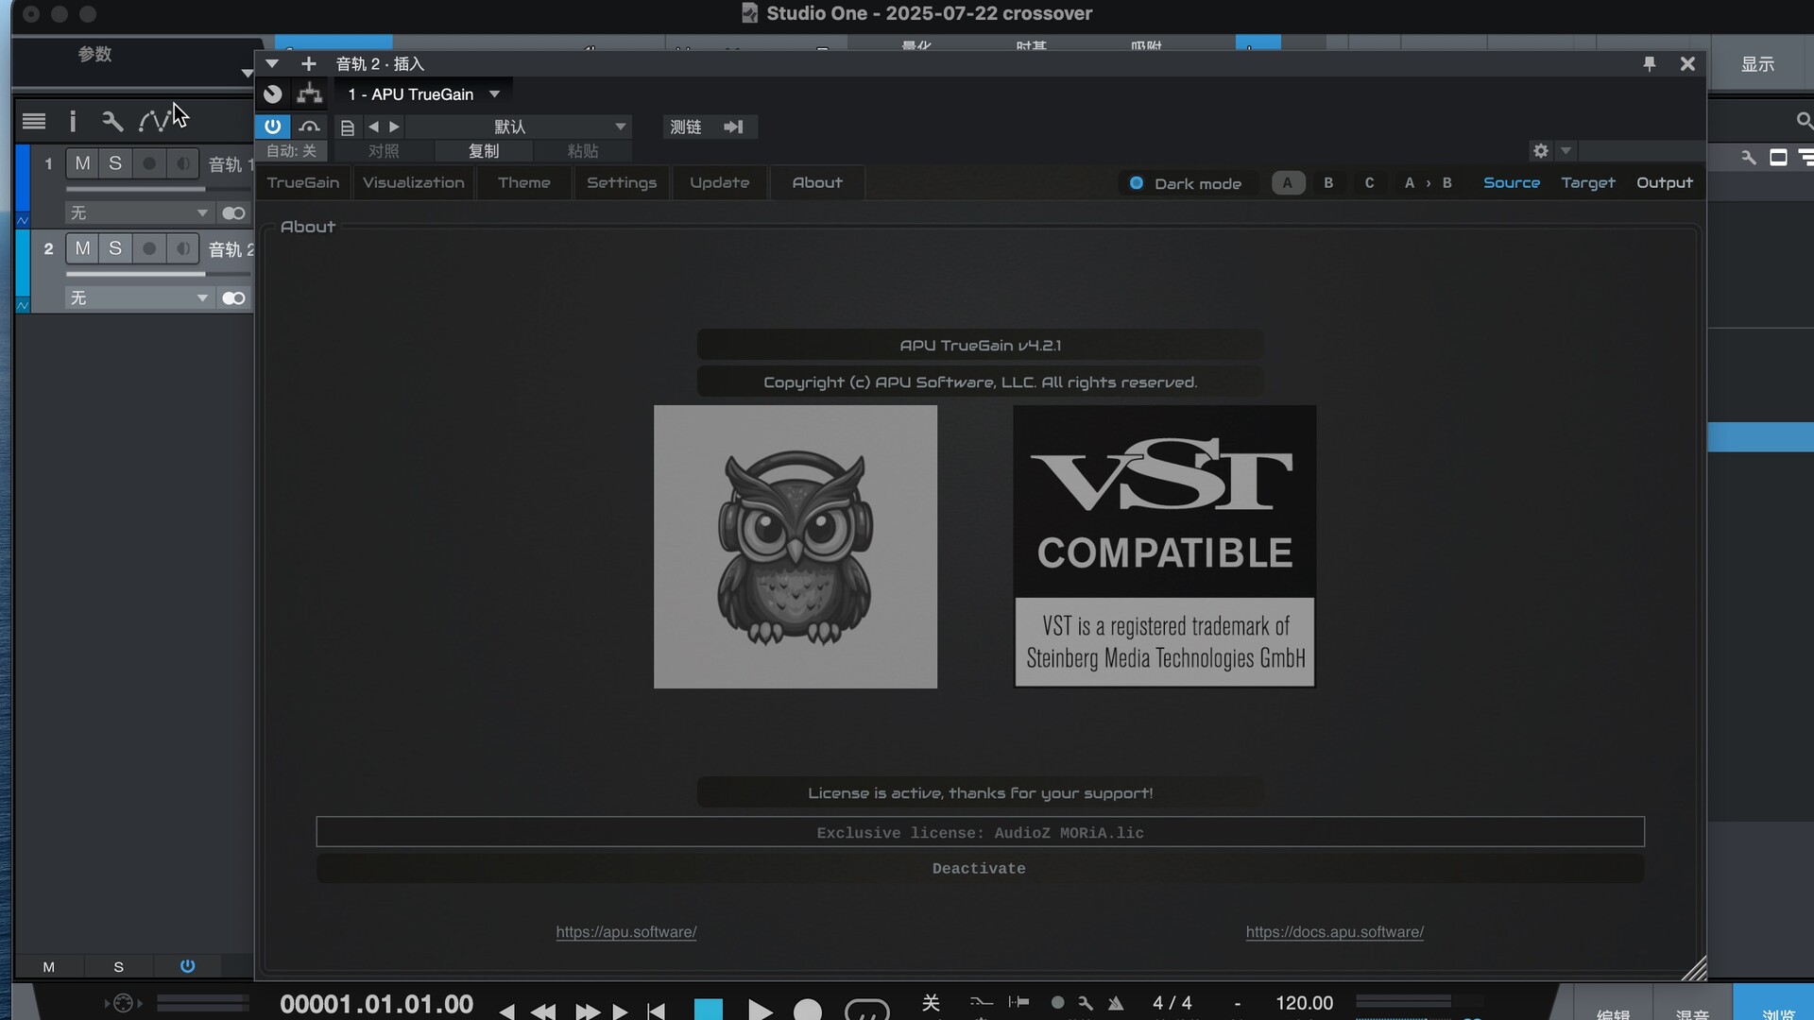Click the metronome icon in transport

(1117, 1003)
